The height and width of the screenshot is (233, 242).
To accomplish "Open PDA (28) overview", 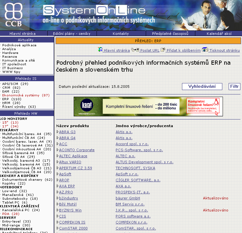I will coord(11,214).
